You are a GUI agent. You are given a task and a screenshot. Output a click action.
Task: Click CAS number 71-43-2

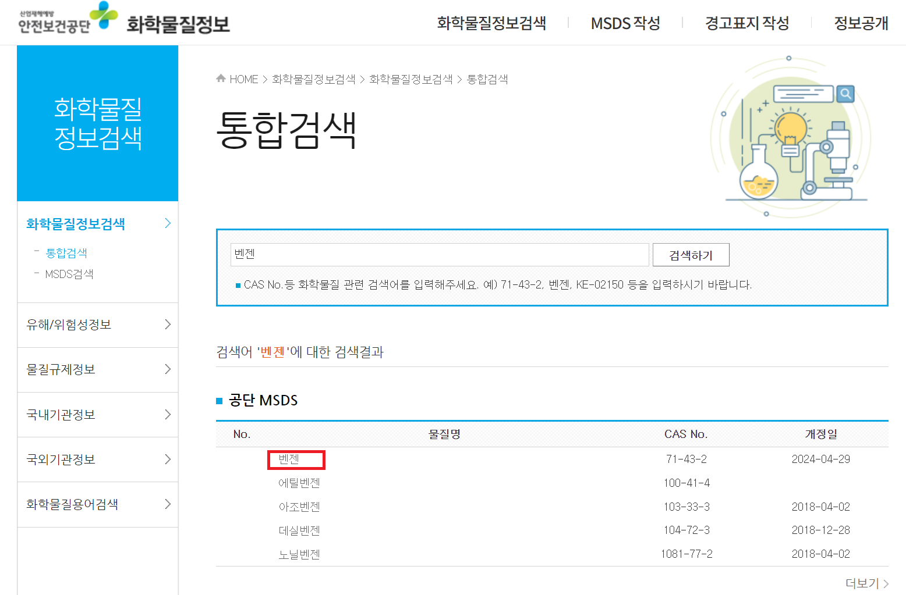[x=686, y=459]
